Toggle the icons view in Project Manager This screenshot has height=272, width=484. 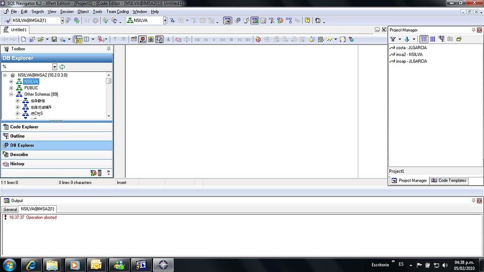[433, 39]
